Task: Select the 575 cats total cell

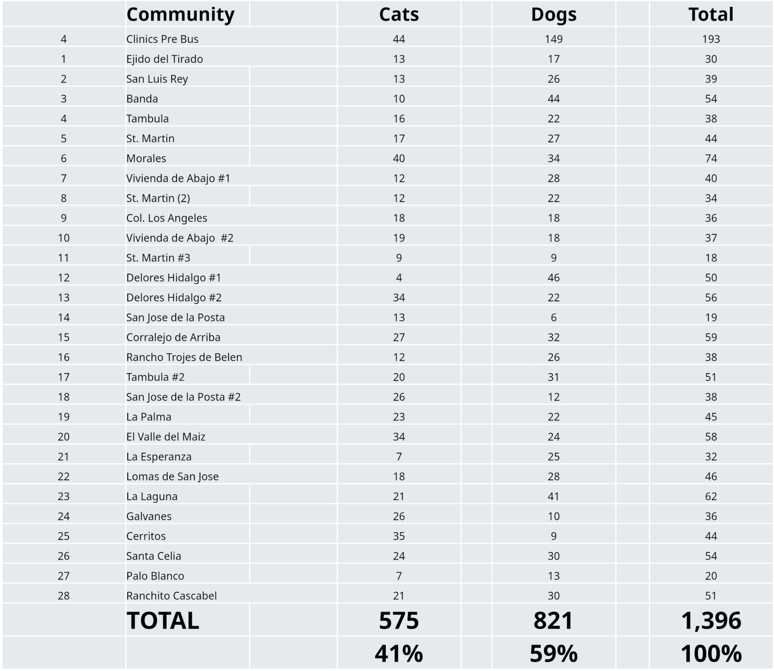Action: (x=399, y=620)
